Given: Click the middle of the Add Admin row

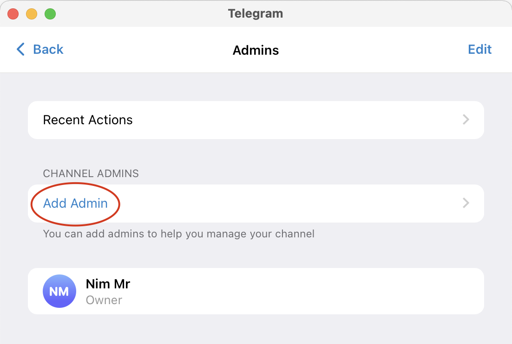Looking at the screenshot, I should pos(256,204).
